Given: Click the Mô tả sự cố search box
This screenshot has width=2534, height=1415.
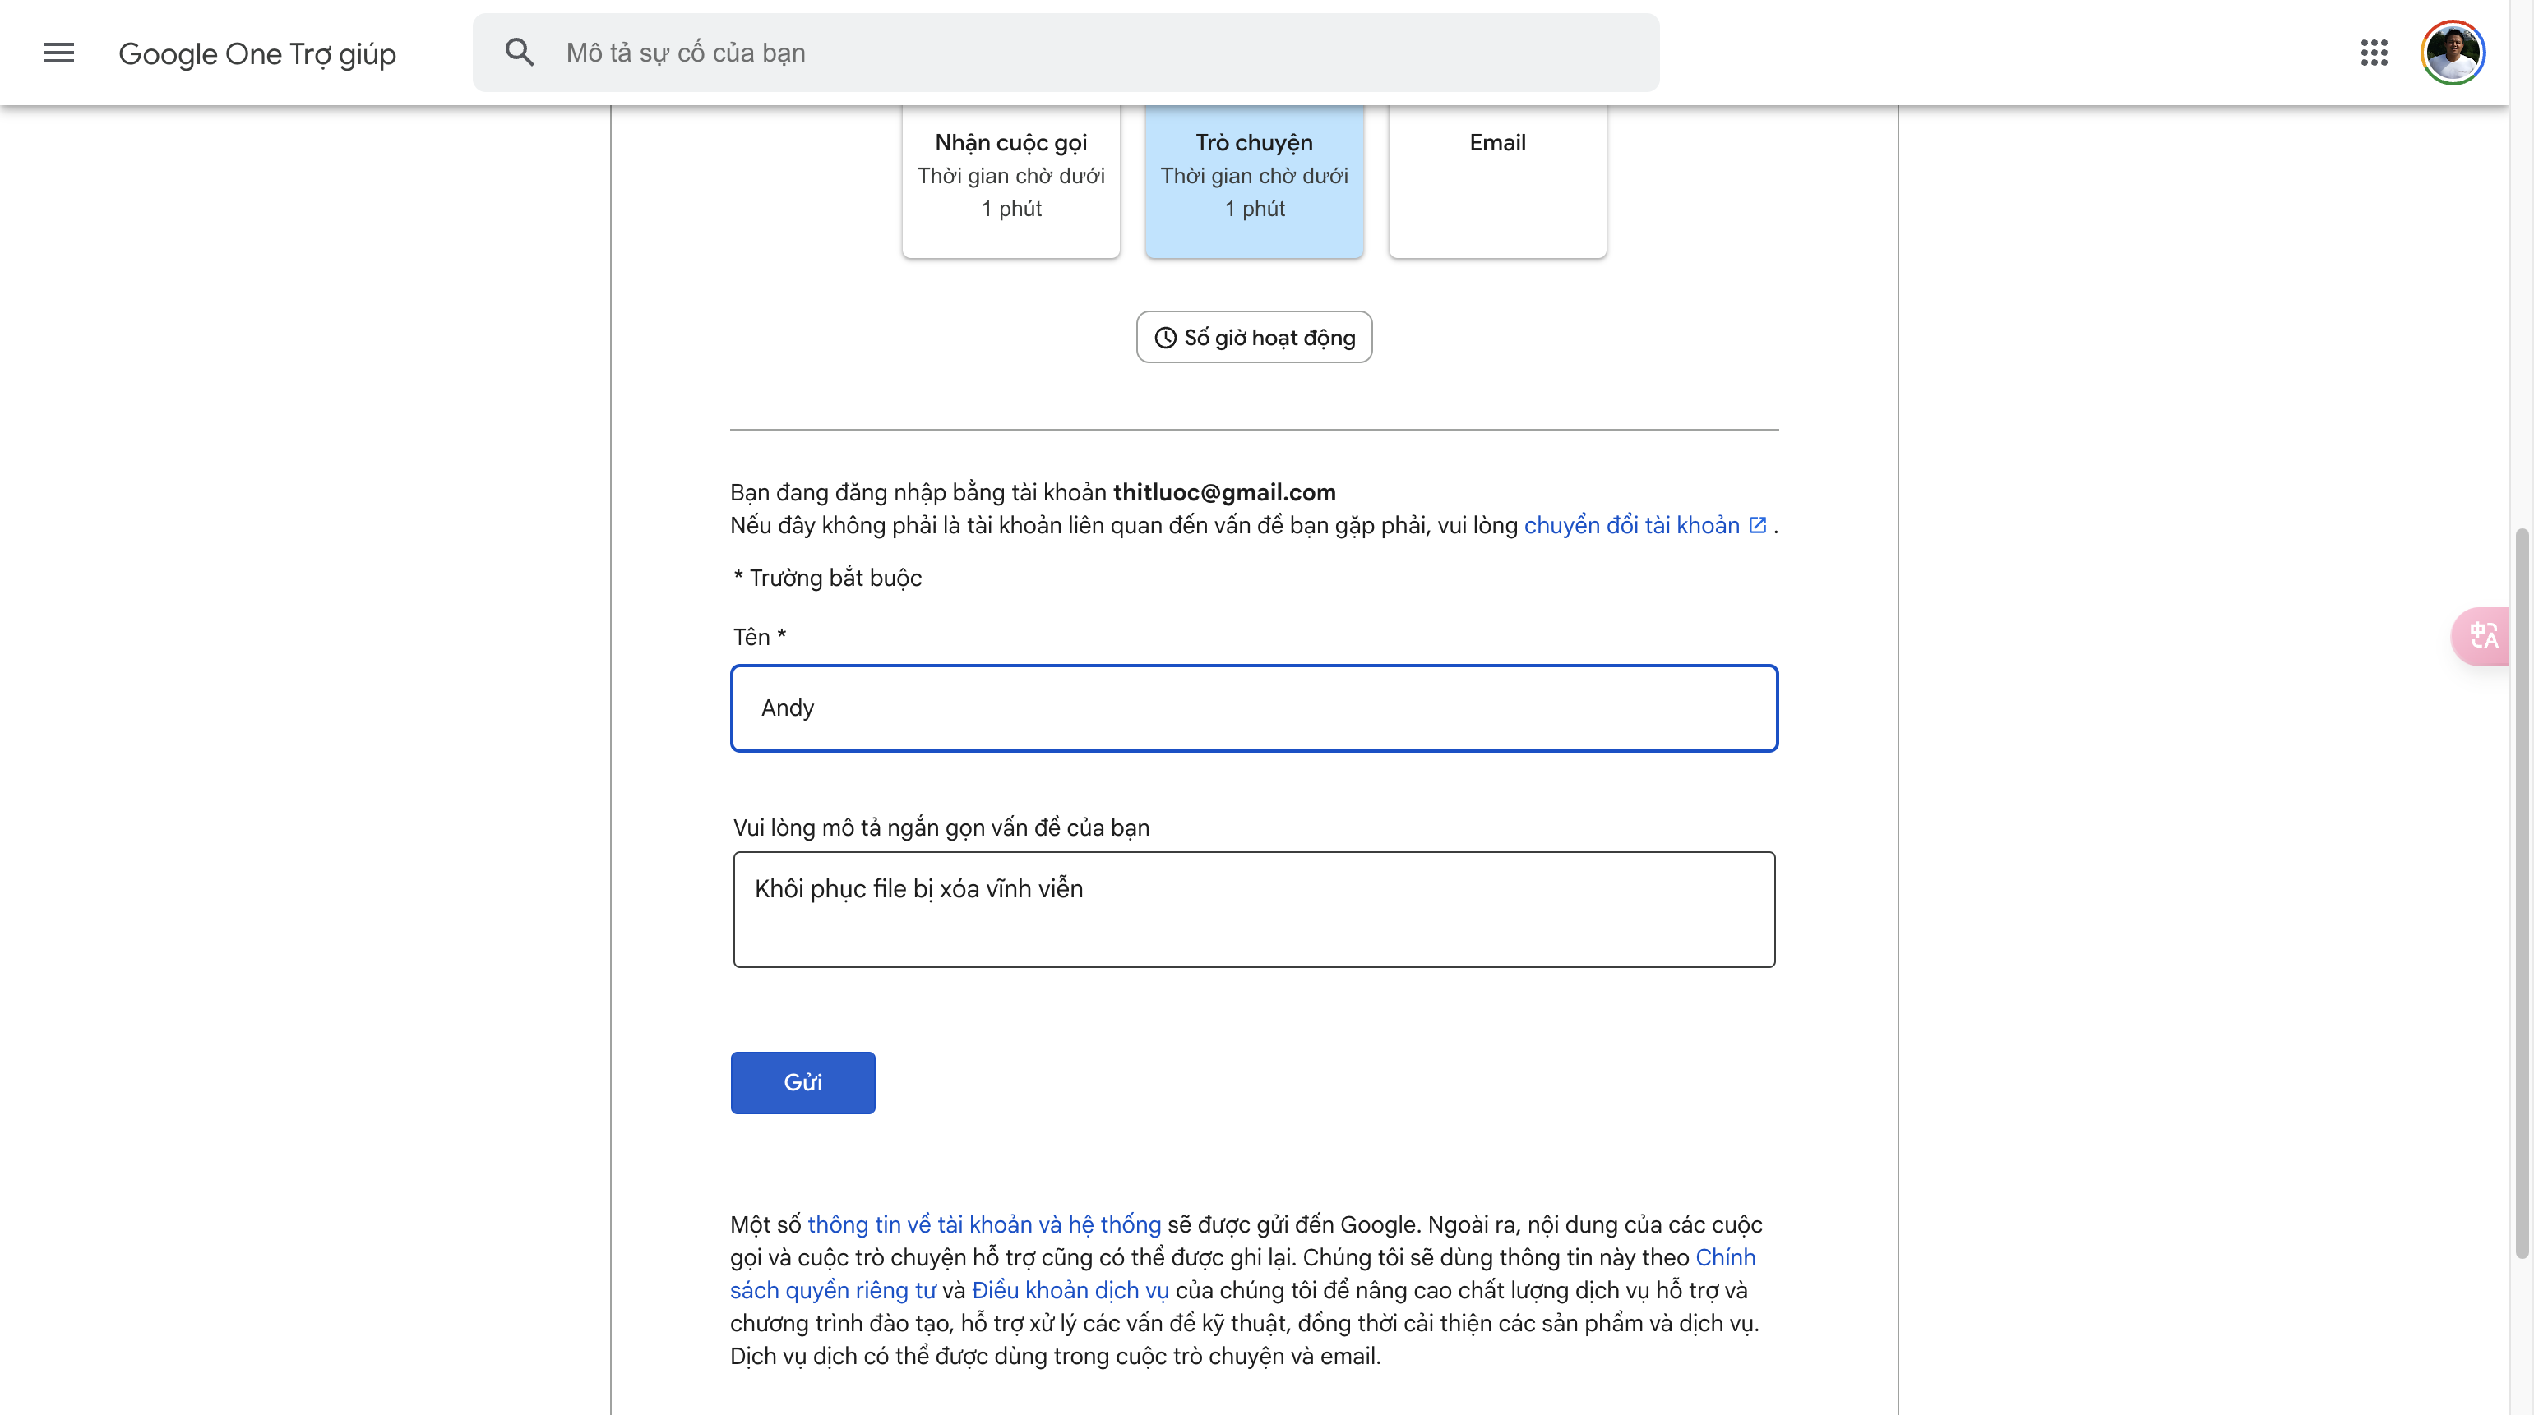Looking at the screenshot, I should point(1066,53).
